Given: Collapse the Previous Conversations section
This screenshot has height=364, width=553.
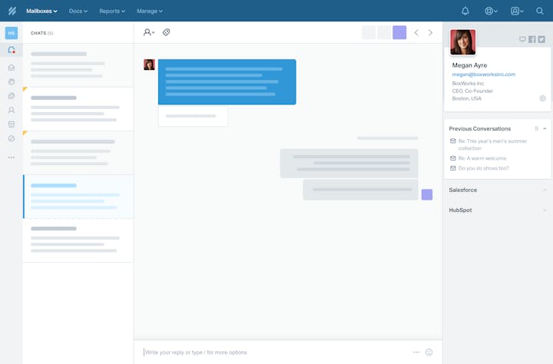Looking at the screenshot, I should [545, 129].
